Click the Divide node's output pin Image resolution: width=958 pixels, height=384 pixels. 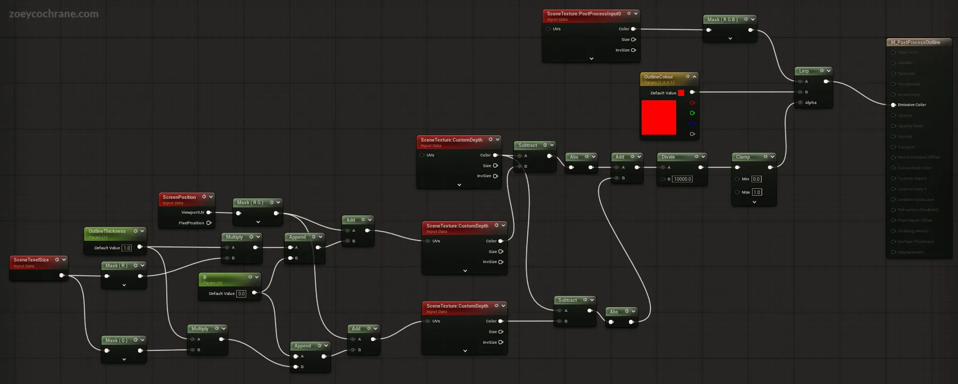coord(701,168)
